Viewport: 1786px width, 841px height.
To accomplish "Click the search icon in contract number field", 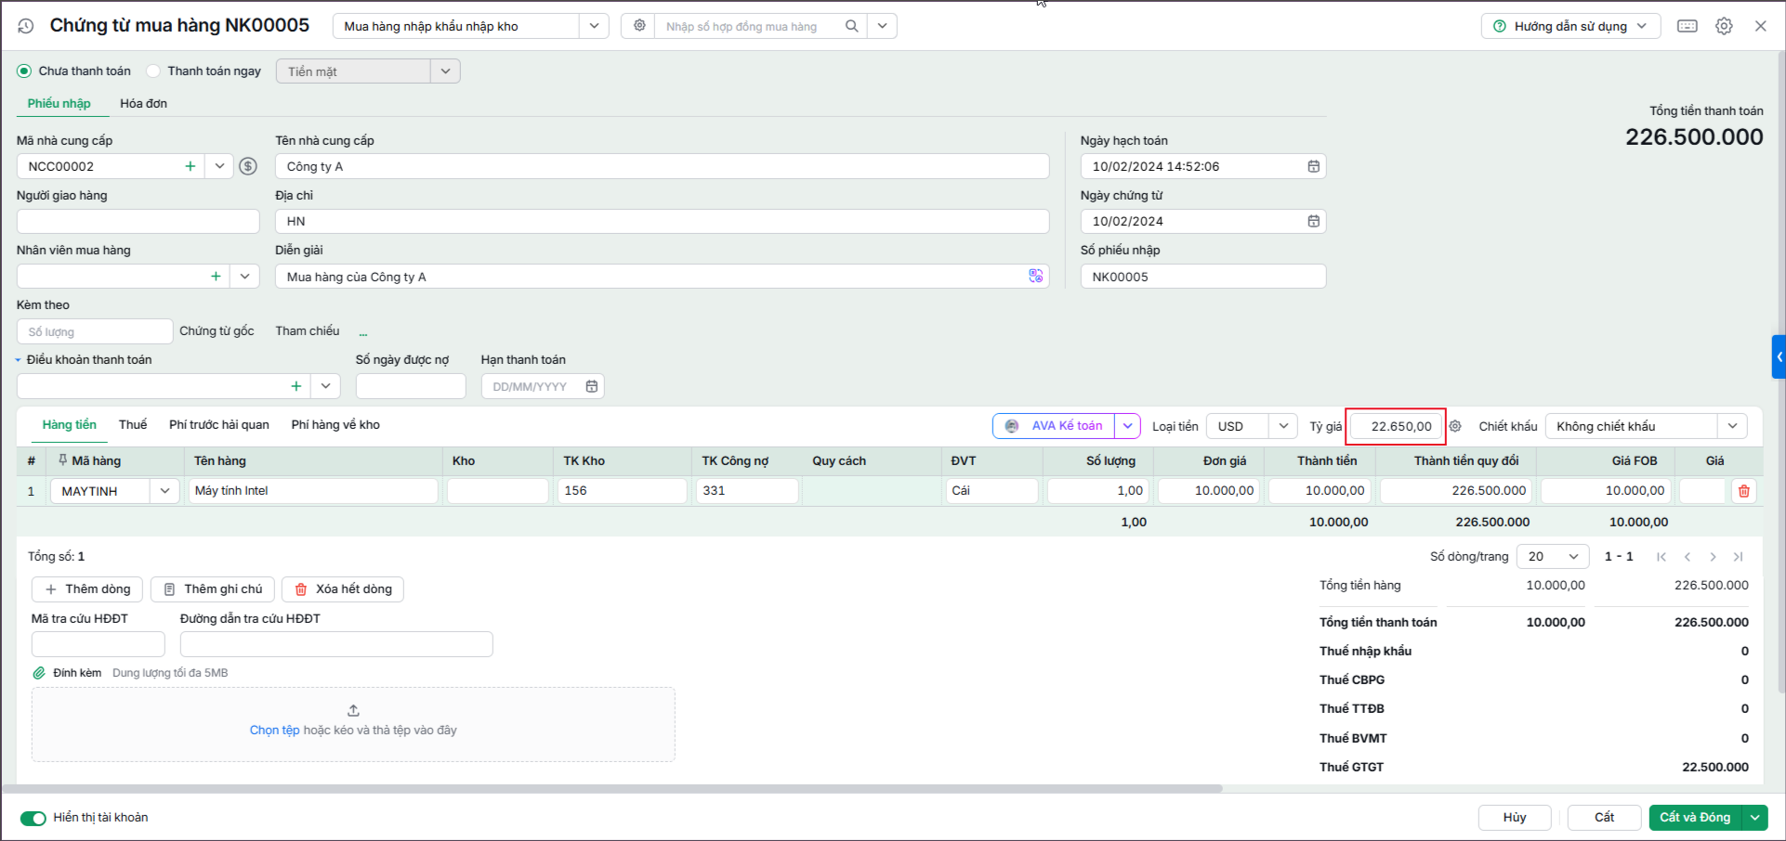I will [x=851, y=26].
